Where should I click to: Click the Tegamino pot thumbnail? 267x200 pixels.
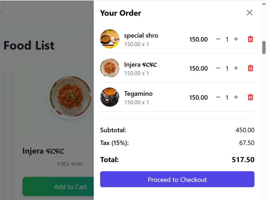tap(110, 97)
